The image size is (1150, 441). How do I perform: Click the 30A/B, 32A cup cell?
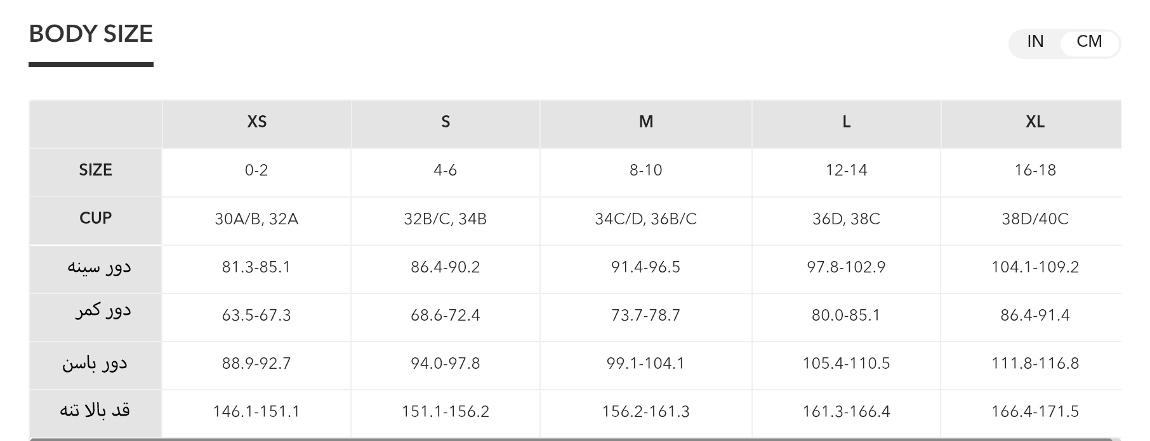pyautogui.click(x=256, y=219)
